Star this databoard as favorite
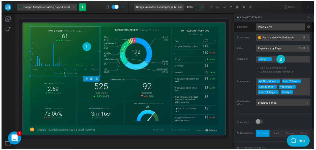Viewport: 316px width, 150px height. pyautogui.click(x=211, y=7)
